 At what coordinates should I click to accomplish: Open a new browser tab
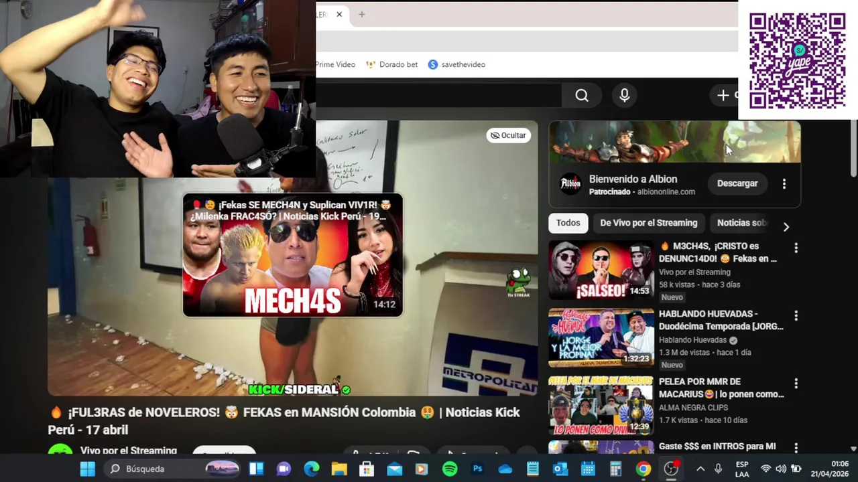pyautogui.click(x=361, y=14)
